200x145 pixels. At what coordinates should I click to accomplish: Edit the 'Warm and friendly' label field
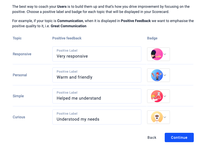tap(97, 75)
